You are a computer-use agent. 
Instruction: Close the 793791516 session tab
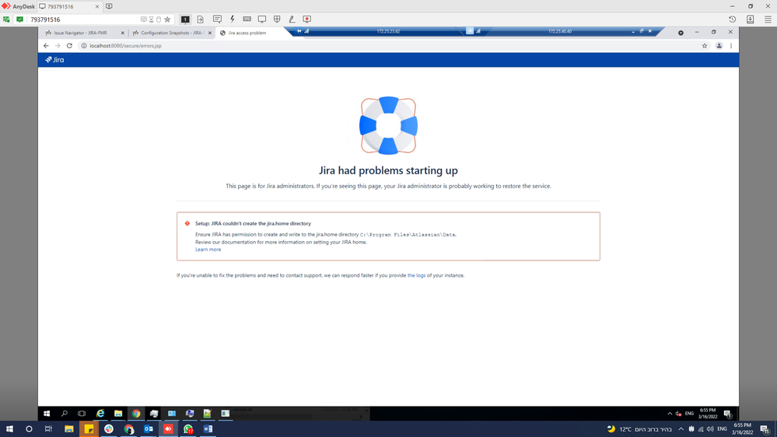click(96, 6)
